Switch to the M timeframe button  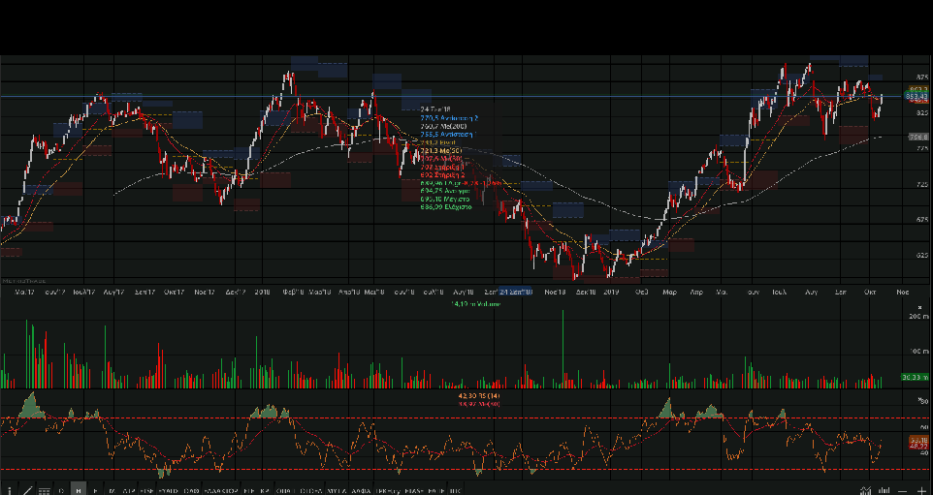click(112, 490)
